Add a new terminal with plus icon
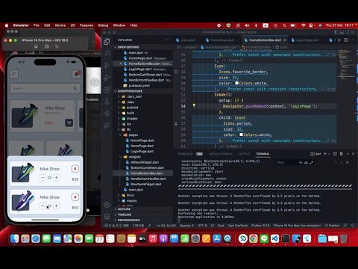The height and width of the screenshot is (269, 358). (325, 154)
